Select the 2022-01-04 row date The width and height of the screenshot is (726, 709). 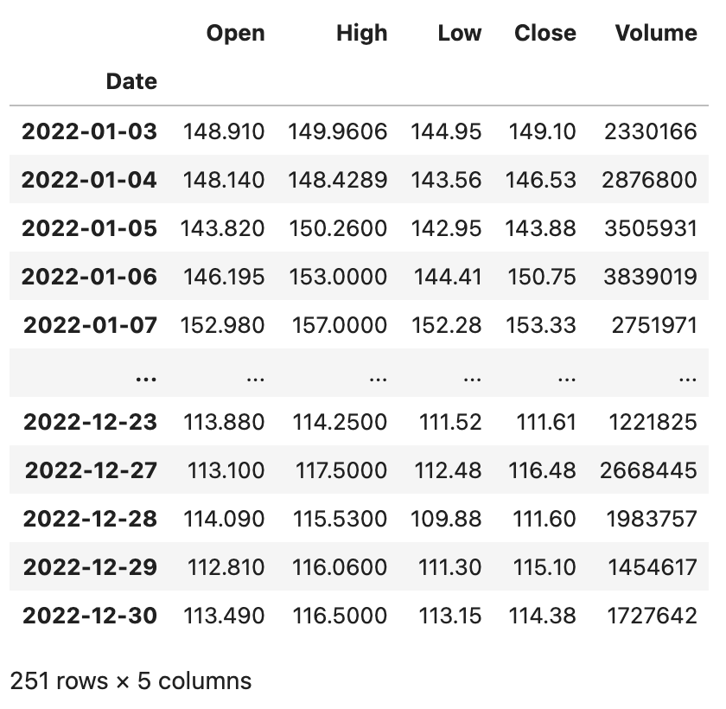pos(90,180)
